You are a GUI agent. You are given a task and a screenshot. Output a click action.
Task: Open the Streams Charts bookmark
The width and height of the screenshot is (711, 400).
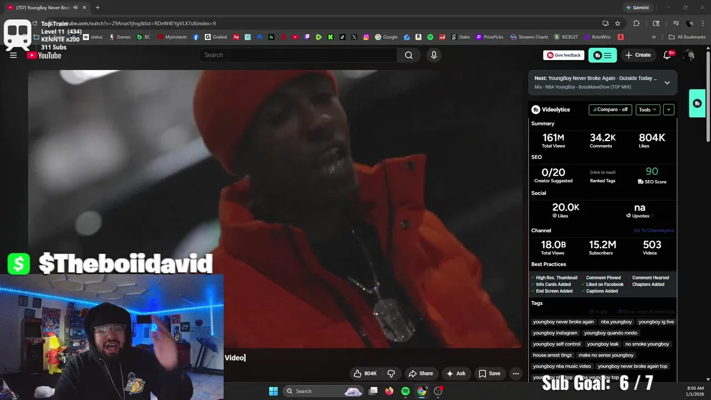click(529, 37)
